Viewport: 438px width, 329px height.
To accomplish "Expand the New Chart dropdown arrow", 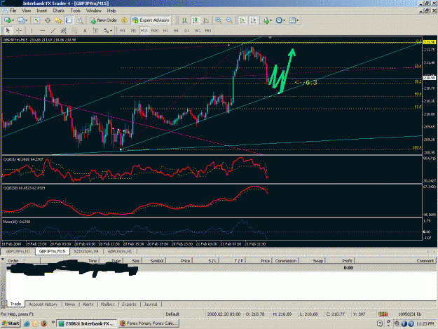I will tap(13, 20).
